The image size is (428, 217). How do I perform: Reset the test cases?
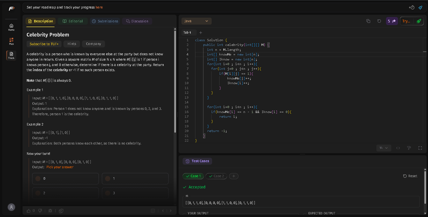(410, 176)
